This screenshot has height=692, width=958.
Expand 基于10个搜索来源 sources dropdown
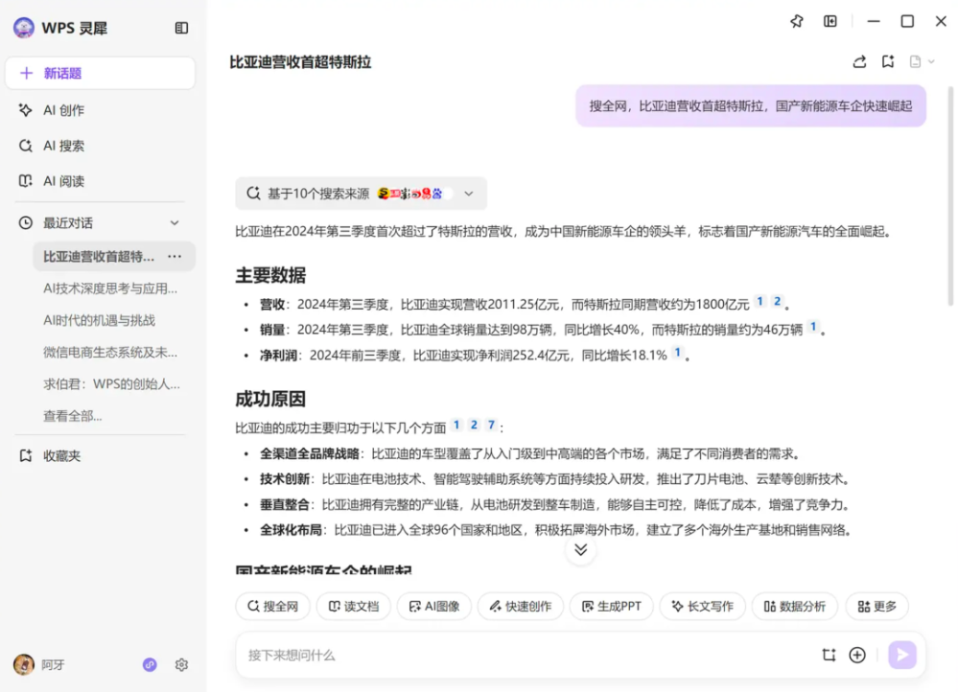[x=469, y=194]
